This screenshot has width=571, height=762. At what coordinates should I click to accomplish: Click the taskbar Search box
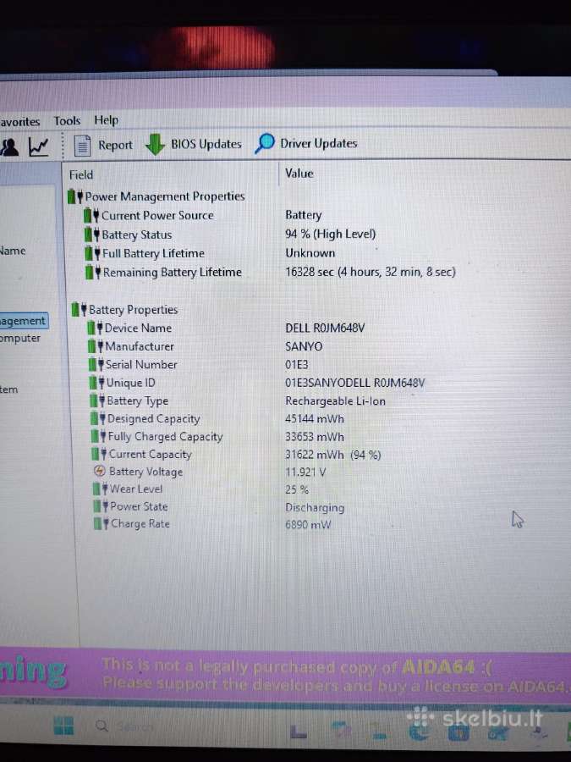tap(125, 726)
